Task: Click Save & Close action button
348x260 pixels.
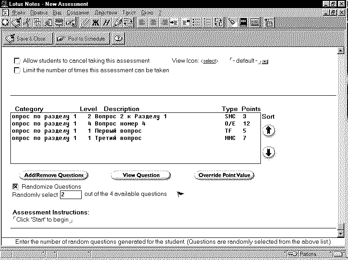Action: (28, 39)
